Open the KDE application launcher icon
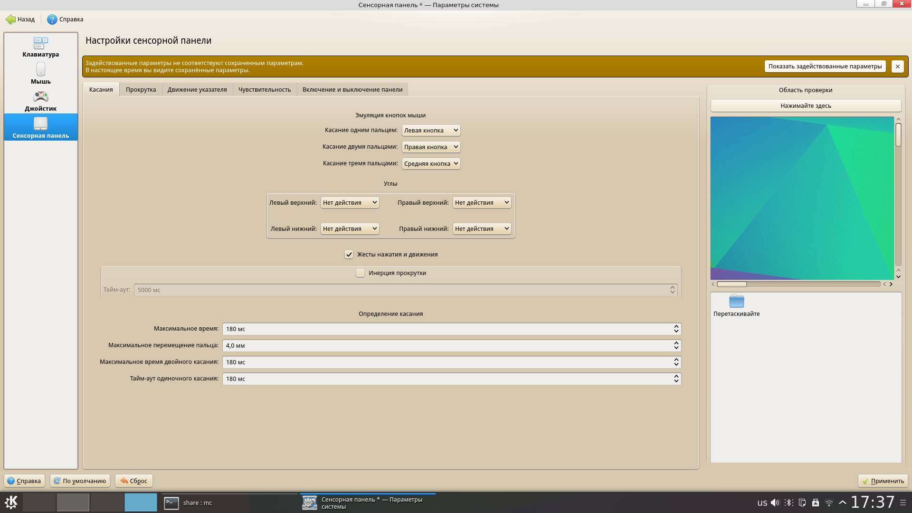This screenshot has width=912, height=513. [11, 502]
